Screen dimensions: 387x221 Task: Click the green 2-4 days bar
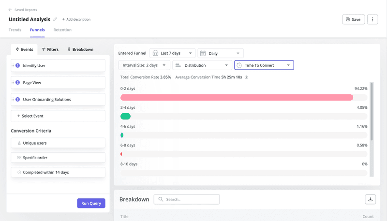pos(125,117)
